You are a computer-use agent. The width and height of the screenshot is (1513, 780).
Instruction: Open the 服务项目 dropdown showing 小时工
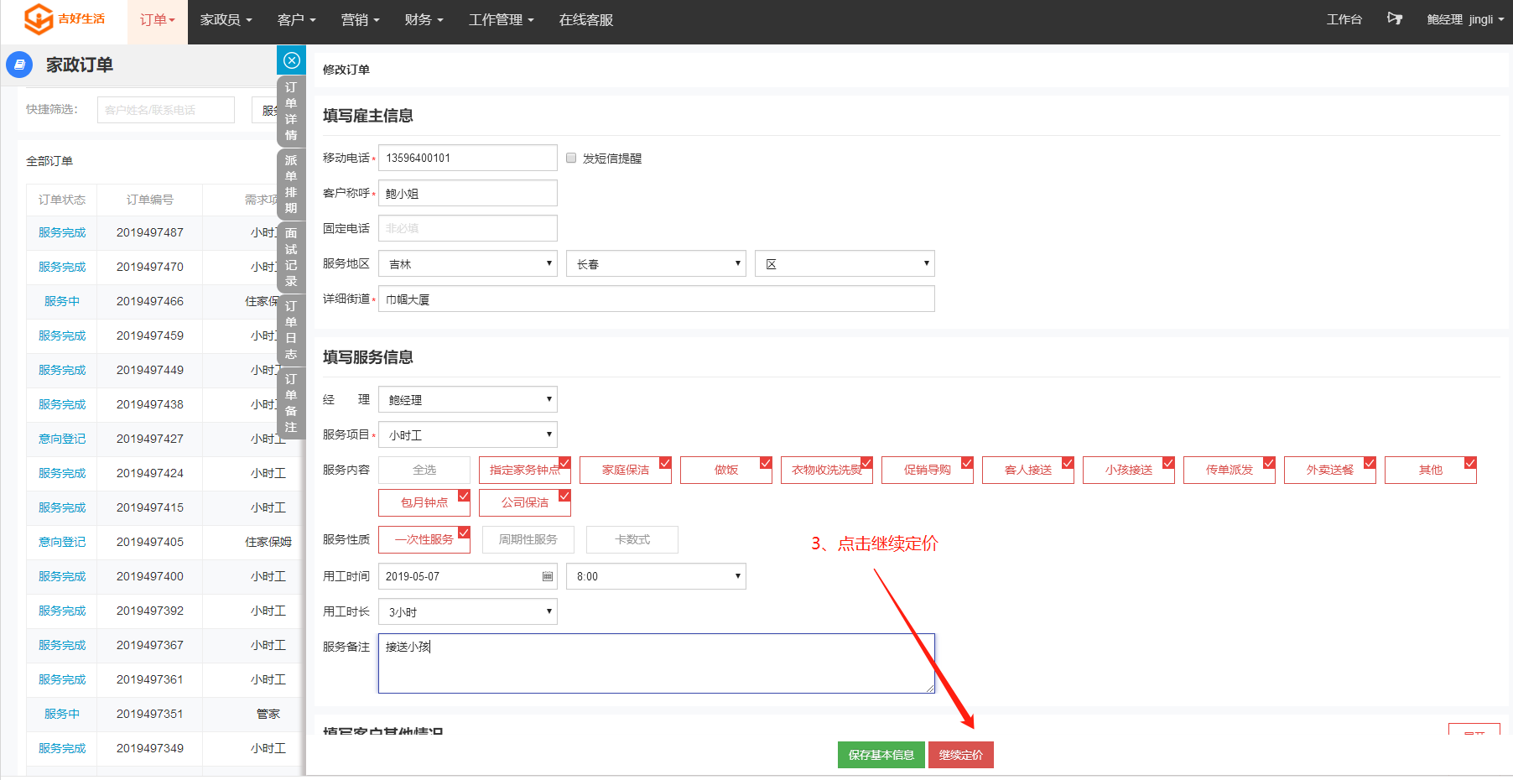pyautogui.click(x=468, y=434)
